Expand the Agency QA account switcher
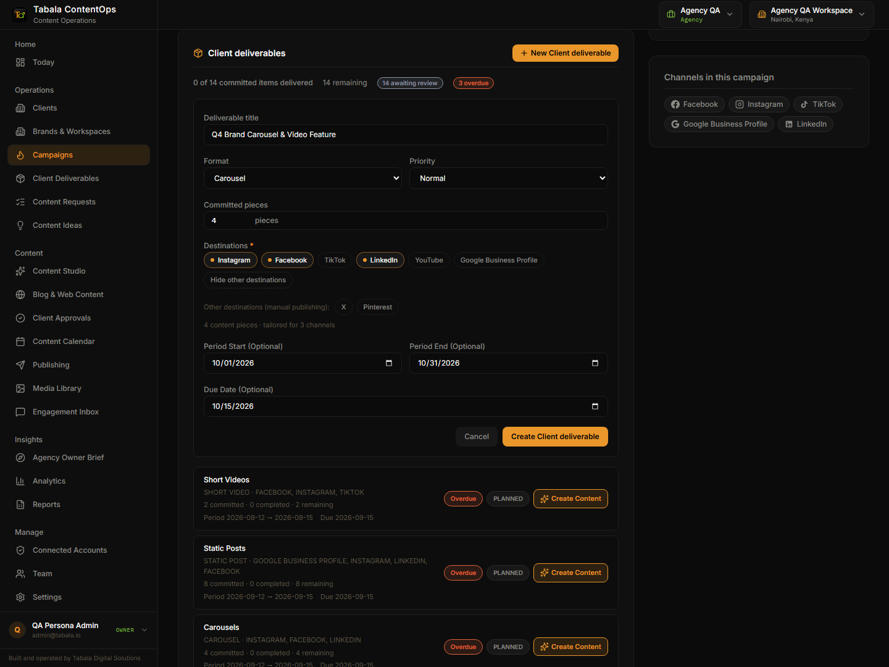889x667 pixels. click(x=700, y=14)
